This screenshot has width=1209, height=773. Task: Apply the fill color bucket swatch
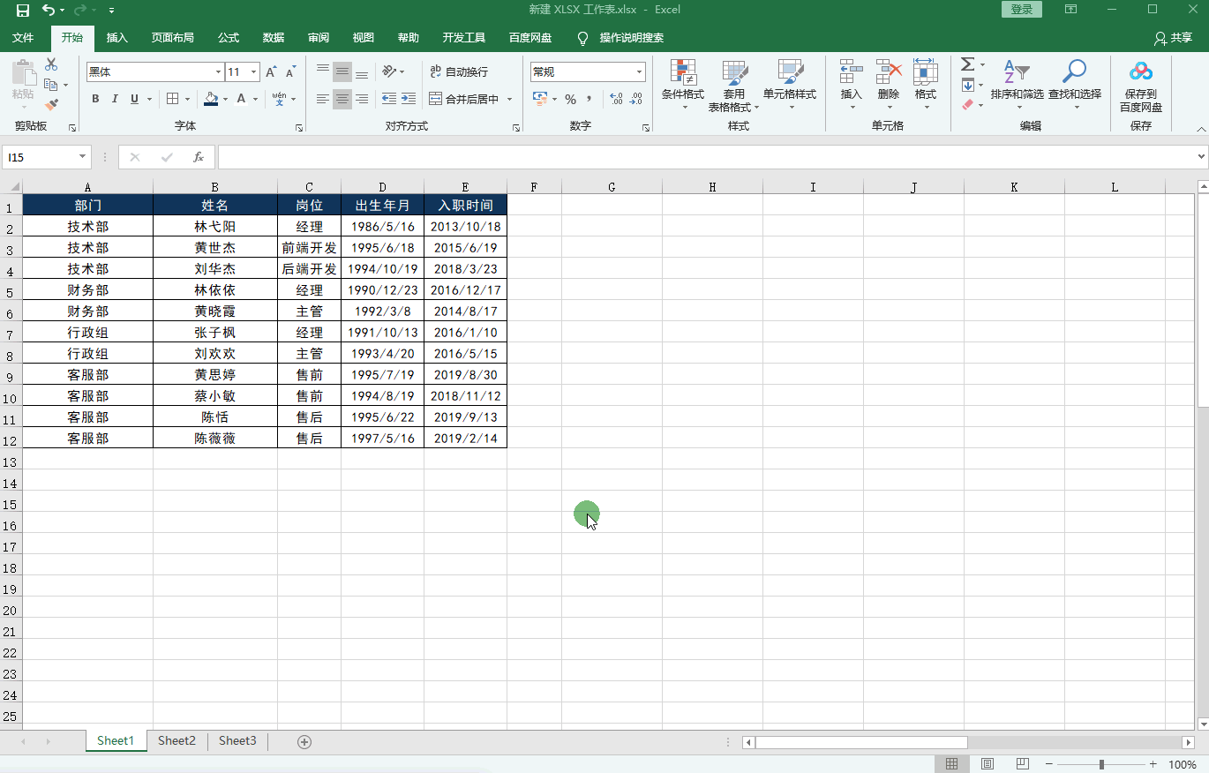click(x=210, y=99)
